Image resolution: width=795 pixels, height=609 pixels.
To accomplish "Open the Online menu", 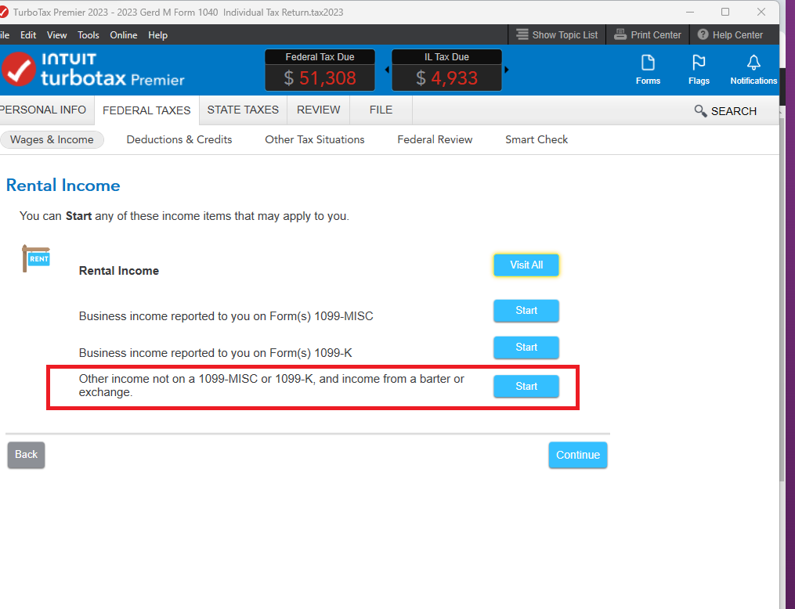I will (x=124, y=35).
